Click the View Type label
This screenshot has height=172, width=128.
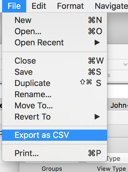click(111, 169)
